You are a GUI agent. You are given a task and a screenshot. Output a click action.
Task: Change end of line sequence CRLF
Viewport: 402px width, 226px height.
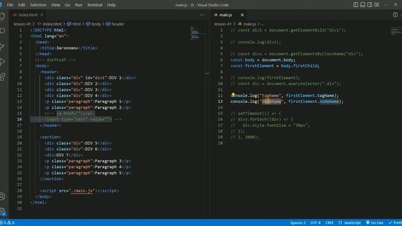pyautogui.click(x=329, y=223)
